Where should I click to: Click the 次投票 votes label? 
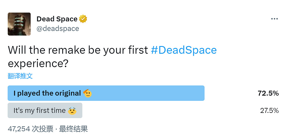coord(42,129)
